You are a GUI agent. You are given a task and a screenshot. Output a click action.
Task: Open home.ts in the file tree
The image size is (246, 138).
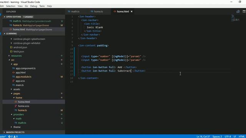point(22,110)
